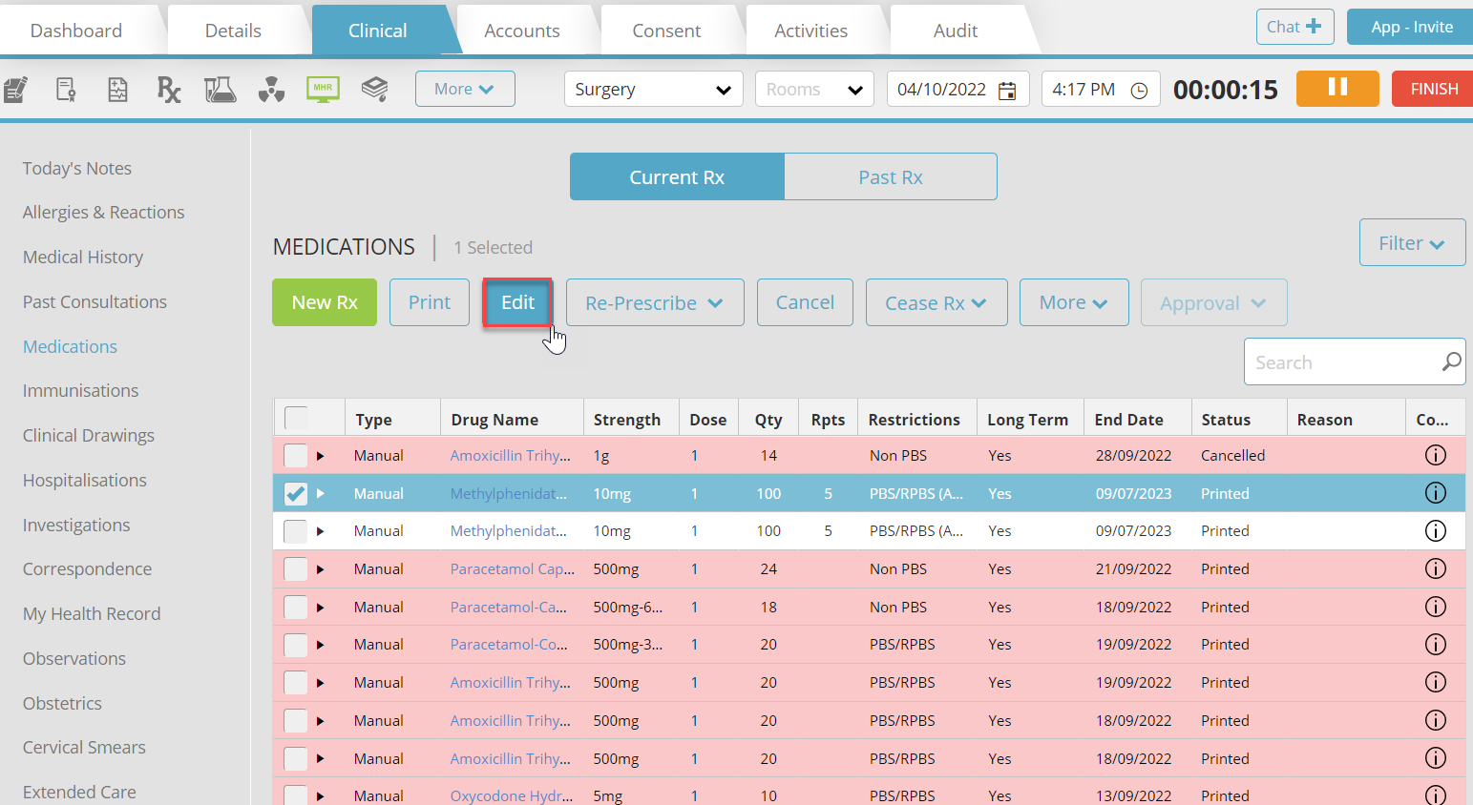Open the Re-Prescribe dropdown

655,302
